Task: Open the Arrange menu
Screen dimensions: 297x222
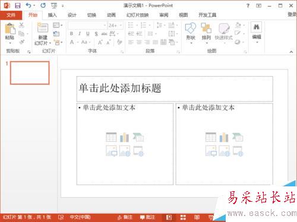Action: (x=206, y=33)
